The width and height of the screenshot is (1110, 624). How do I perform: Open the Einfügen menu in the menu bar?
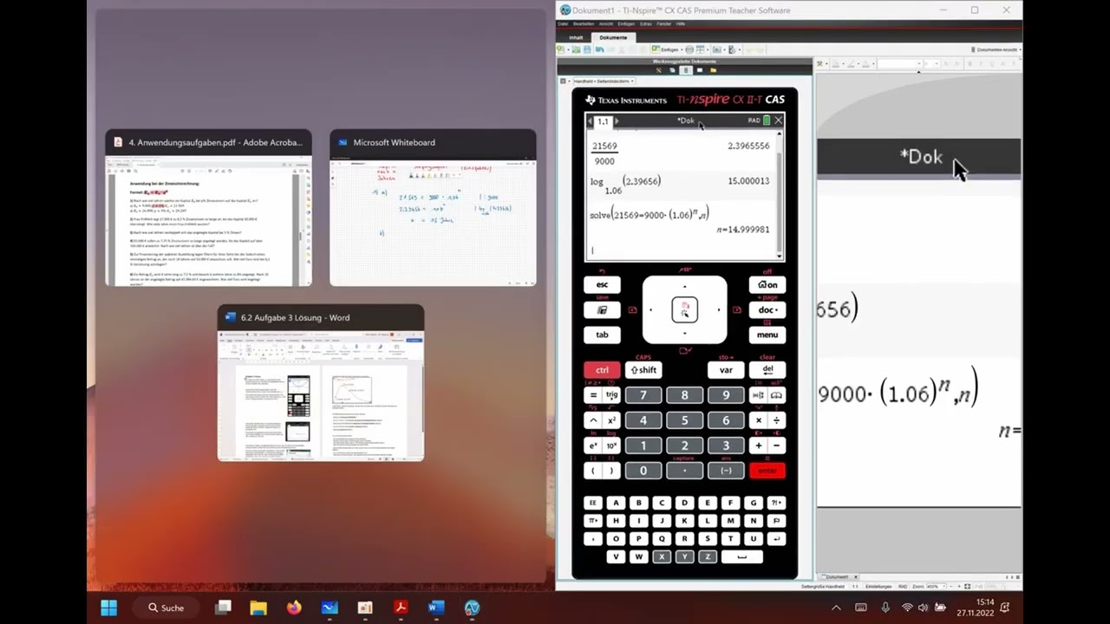coord(626,24)
